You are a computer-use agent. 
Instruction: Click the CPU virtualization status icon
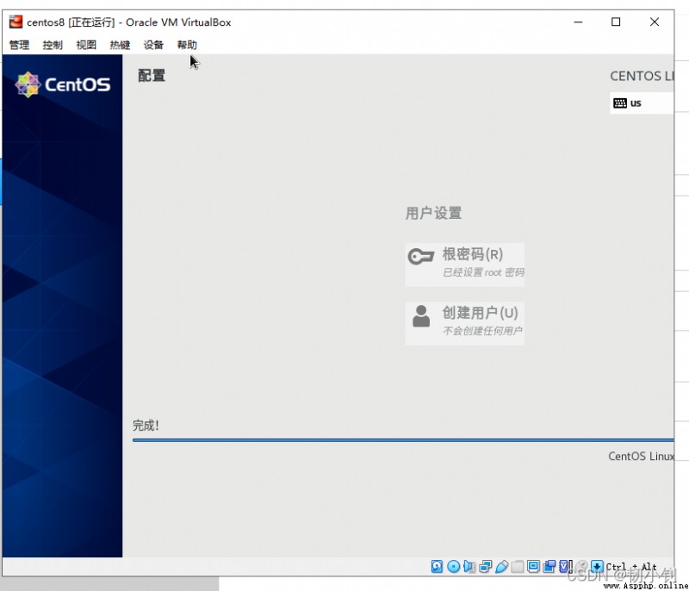(566, 566)
